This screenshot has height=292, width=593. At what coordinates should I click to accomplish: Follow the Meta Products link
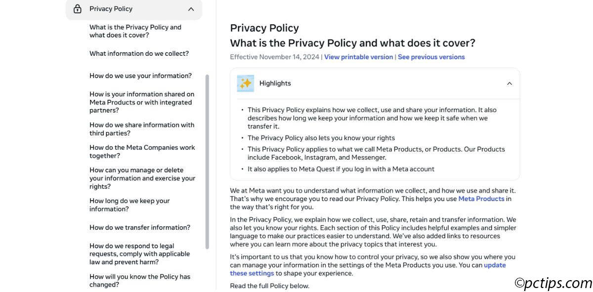click(481, 199)
